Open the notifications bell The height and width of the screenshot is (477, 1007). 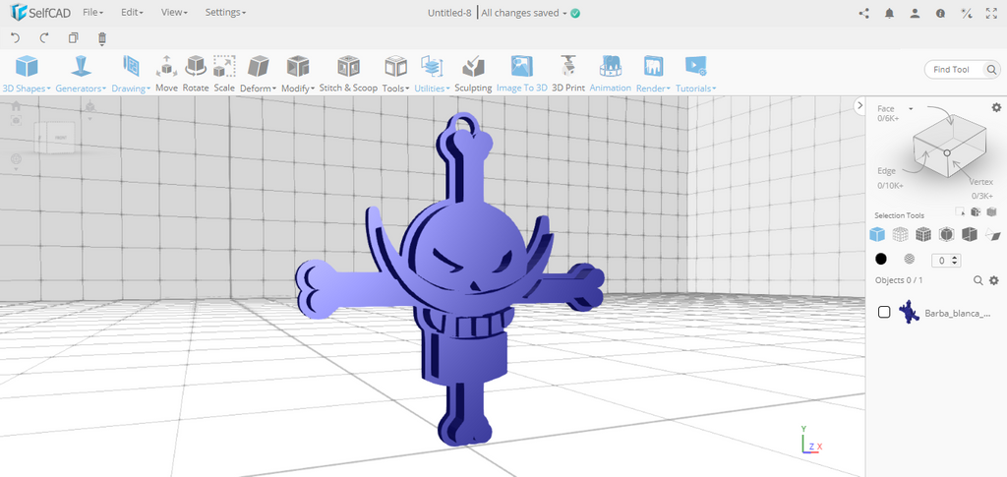tap(889, 13)
